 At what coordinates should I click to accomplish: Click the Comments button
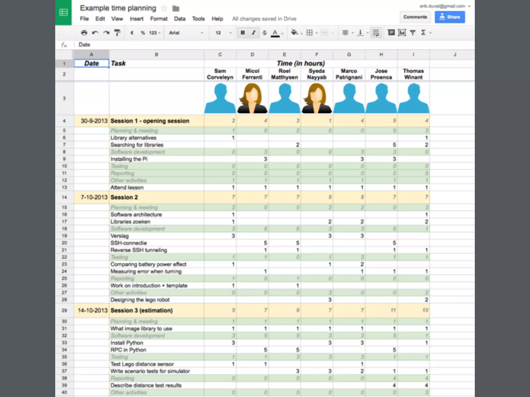415,17
